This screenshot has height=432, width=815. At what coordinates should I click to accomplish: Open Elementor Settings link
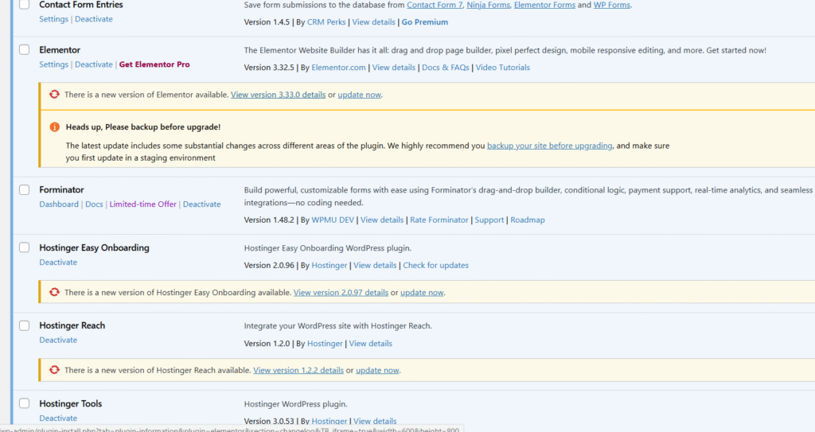pyautogui.click(x=53, y=65)
